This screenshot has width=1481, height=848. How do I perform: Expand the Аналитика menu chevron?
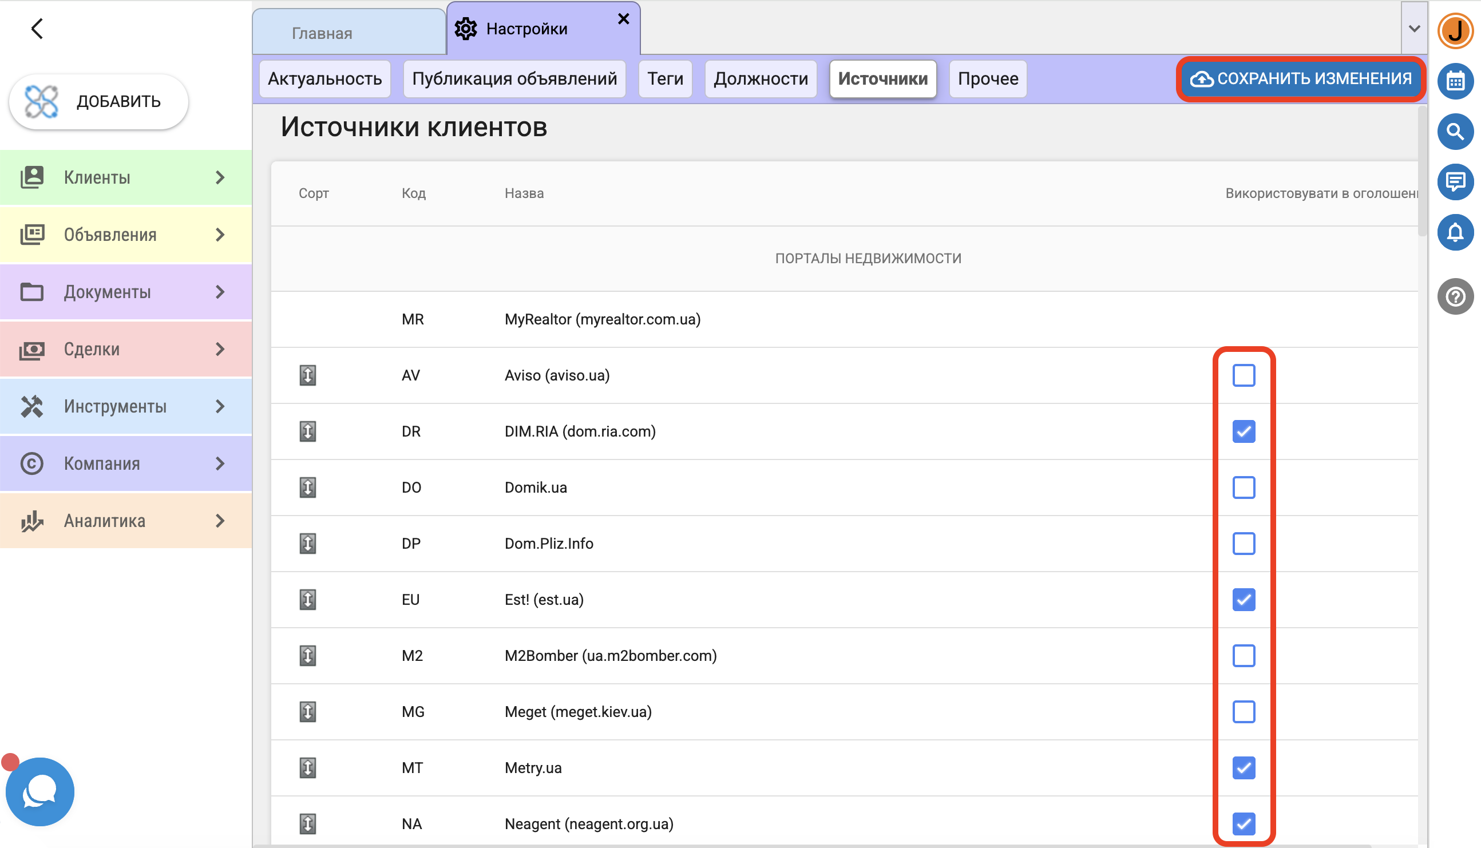(x=220, y=521)
